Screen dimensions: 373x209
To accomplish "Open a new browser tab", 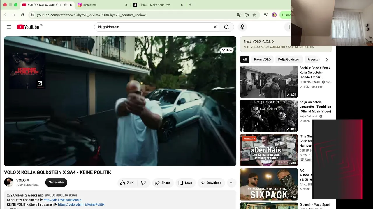I will click(x=190, y=5).
